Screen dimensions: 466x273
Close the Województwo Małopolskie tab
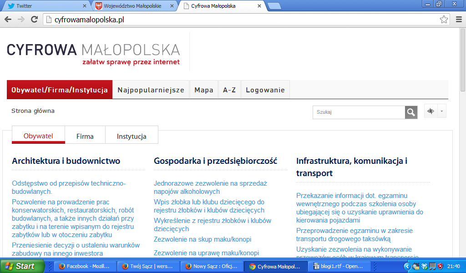pyautogui.click(x=172, y=6)
